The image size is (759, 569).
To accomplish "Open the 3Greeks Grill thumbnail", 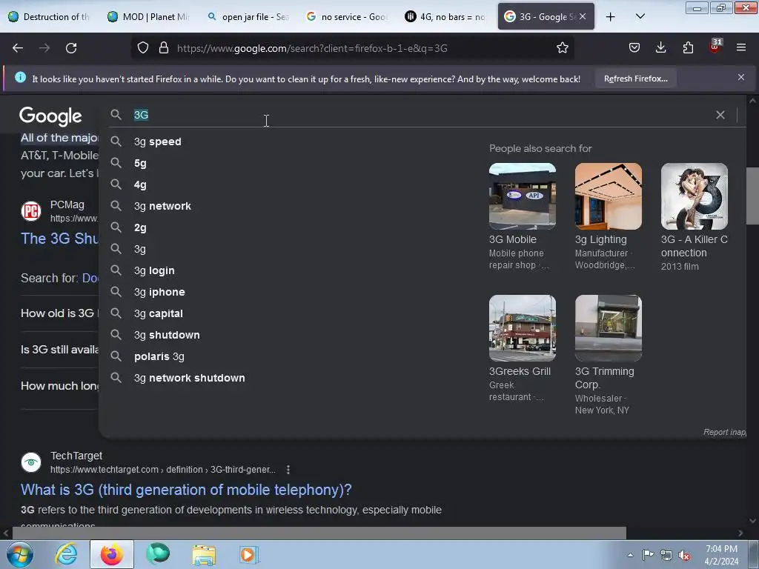I will point(523,328).
